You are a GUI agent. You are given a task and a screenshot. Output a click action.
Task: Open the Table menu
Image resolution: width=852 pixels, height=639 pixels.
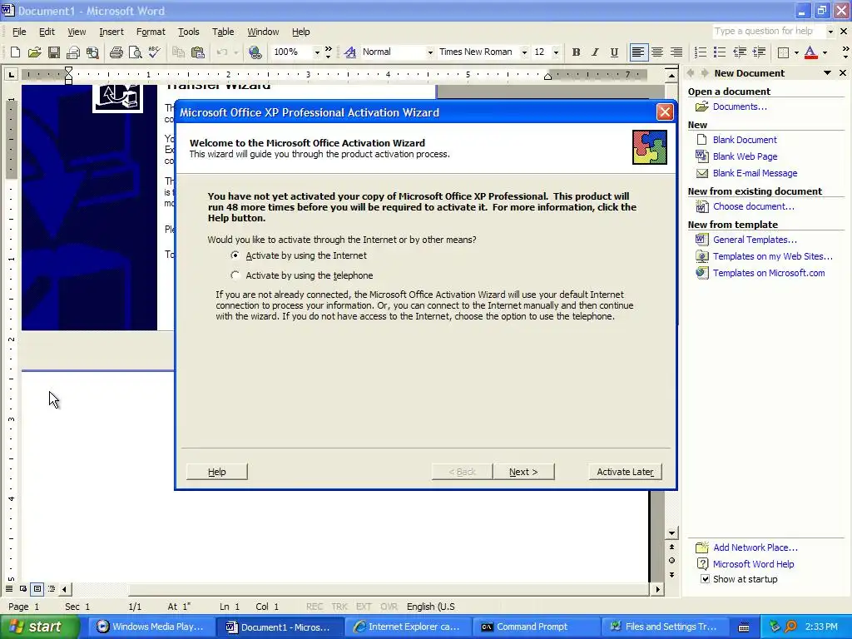(223, 32)
